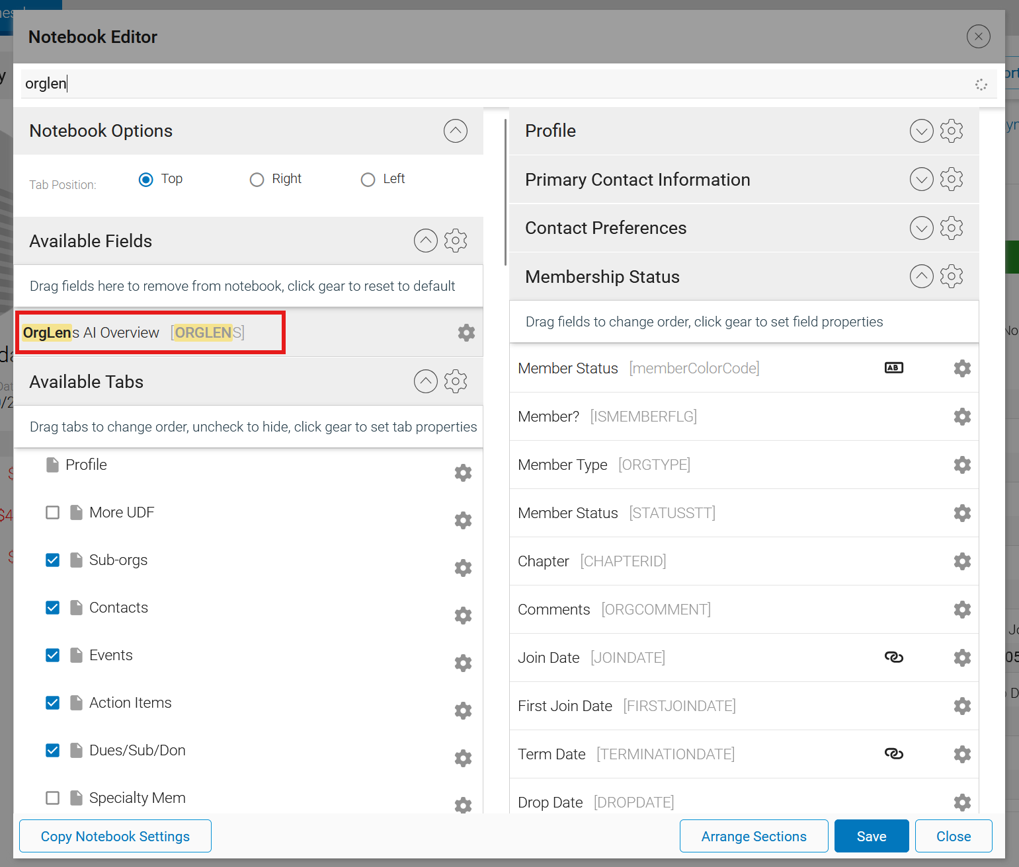Viewport: 1019px width, 867px height.
Task: Open gear settings for Action Items tab
Action: click(x=463, y=710)
